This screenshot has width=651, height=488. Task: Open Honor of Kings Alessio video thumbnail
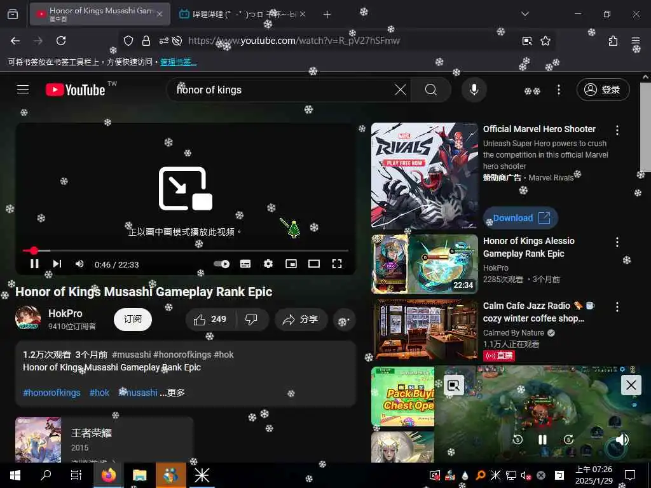coord(424,264)
